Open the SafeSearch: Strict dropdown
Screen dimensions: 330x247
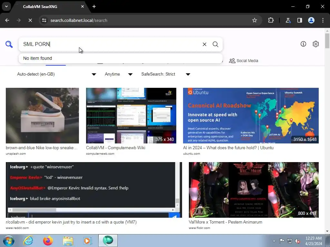coord(166,74)
